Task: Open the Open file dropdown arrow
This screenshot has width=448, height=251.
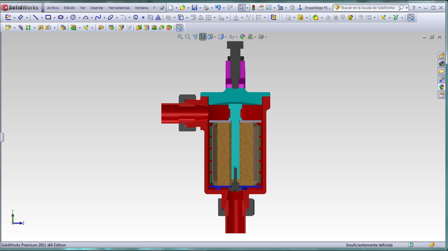Action: 189,8
